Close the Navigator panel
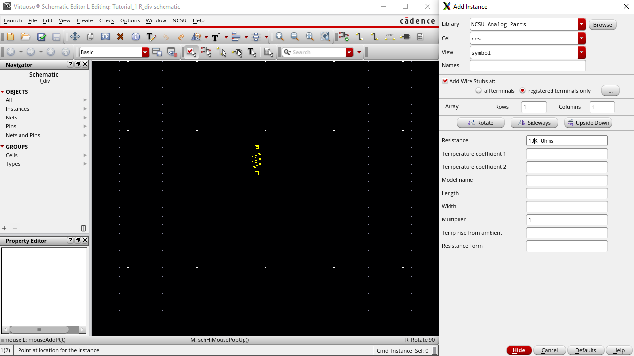The width and height of the screenshot is (634, 356). (85, 64)
